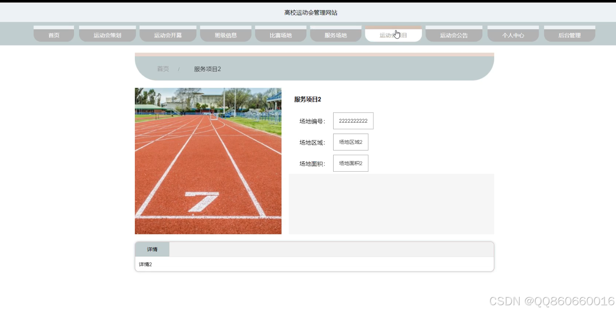Image resolution: width=616 pixels, height=312 pixels.
Task: Open the 班级信息 page
Action: pyautogui.click(x=225, y=35)
